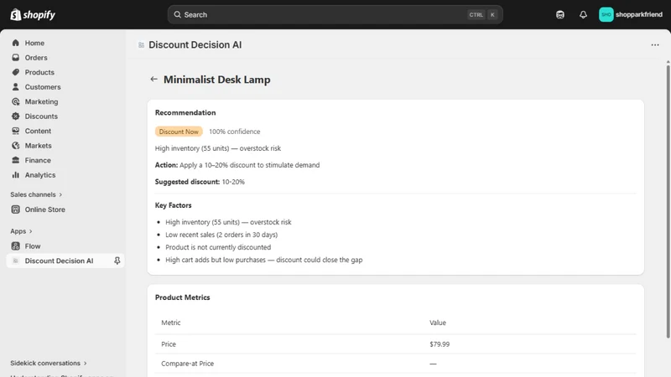671x377 pixels.
Task: Click the Product is not currently discounted bullet
Action: [218, 247]
